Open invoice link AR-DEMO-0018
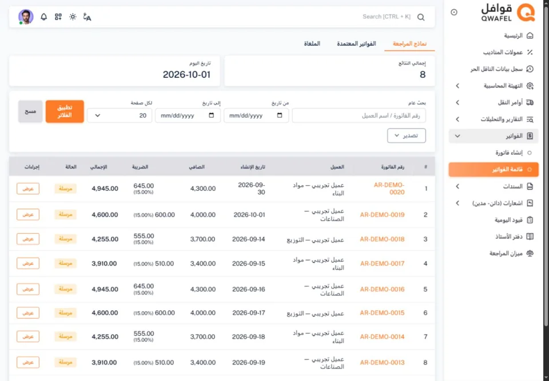The width and height of the screenshot is (549, 381). [383, 239]
